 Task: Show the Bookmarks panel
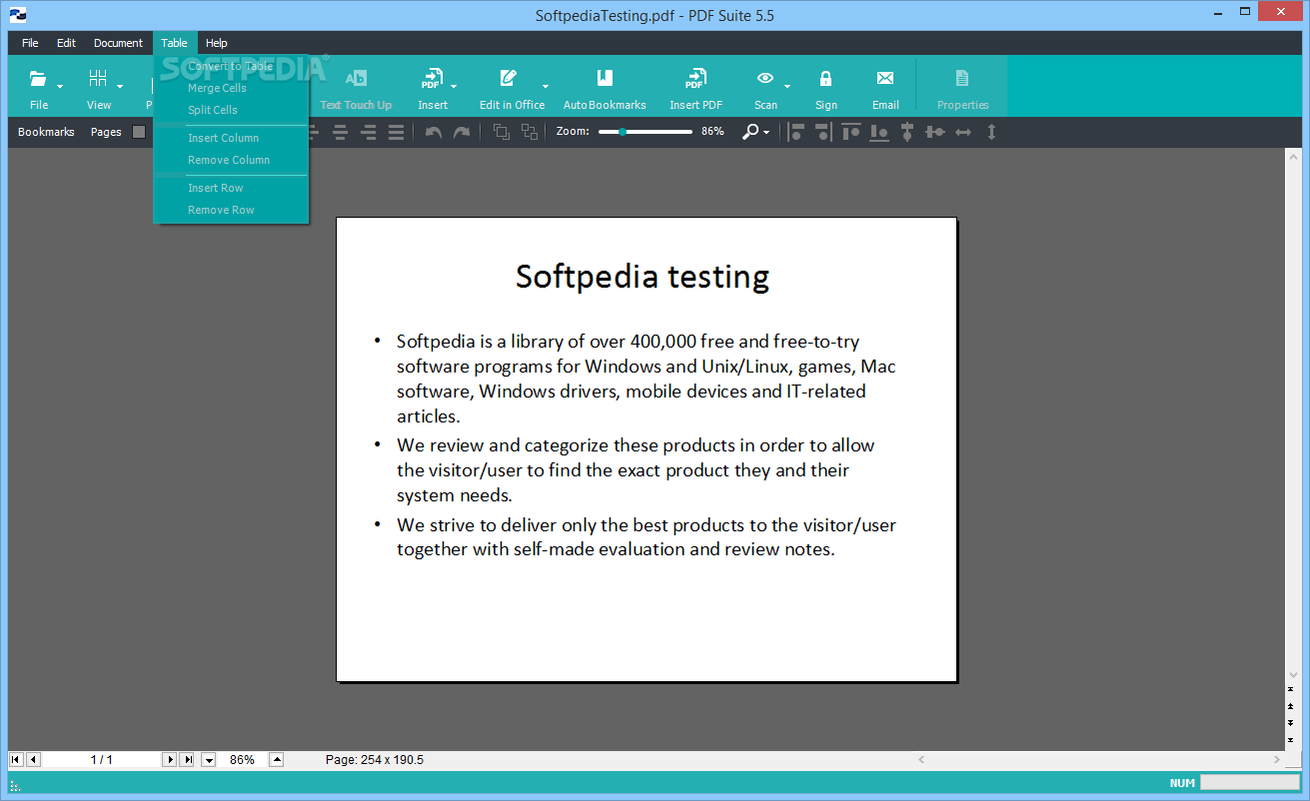coord(46,132)
